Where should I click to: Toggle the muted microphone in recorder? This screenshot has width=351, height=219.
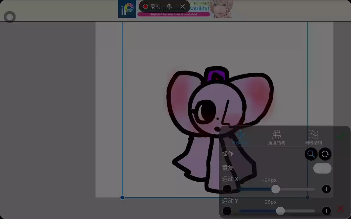coord(169,6)
